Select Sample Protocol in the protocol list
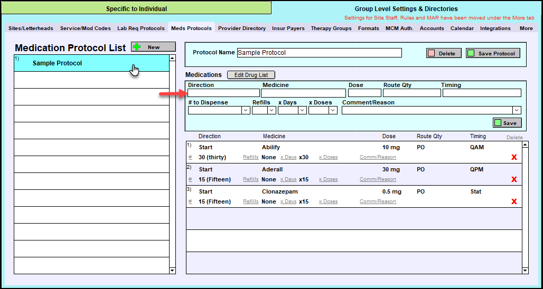 (57, 63)
